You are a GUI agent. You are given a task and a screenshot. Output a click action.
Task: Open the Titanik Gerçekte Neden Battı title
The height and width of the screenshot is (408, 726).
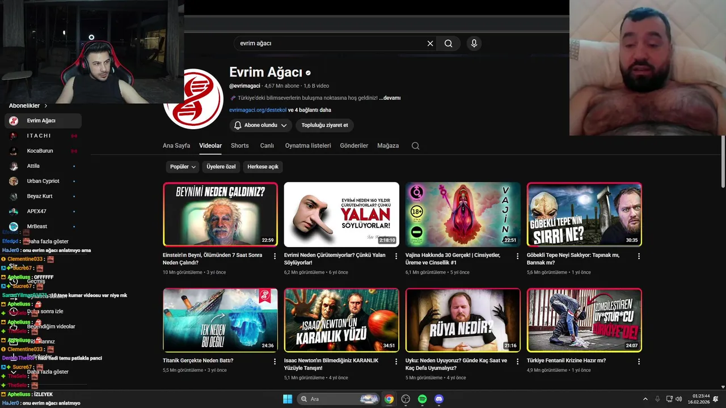click(198, 360)
